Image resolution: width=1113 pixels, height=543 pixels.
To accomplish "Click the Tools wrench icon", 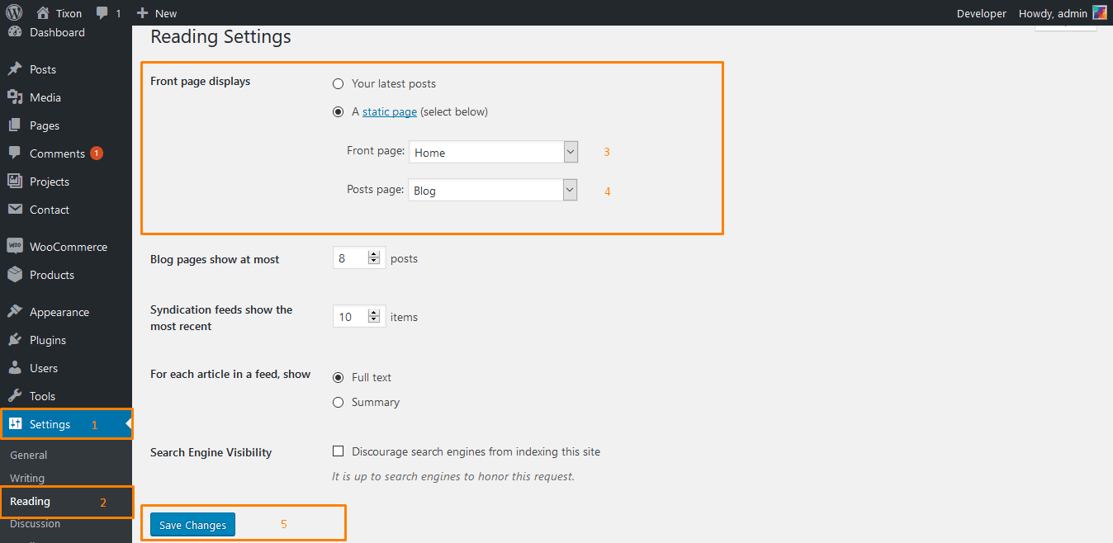I will (x=14, y=396).
